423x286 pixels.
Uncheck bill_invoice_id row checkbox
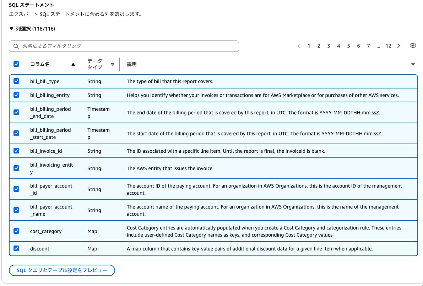point(16,151)
